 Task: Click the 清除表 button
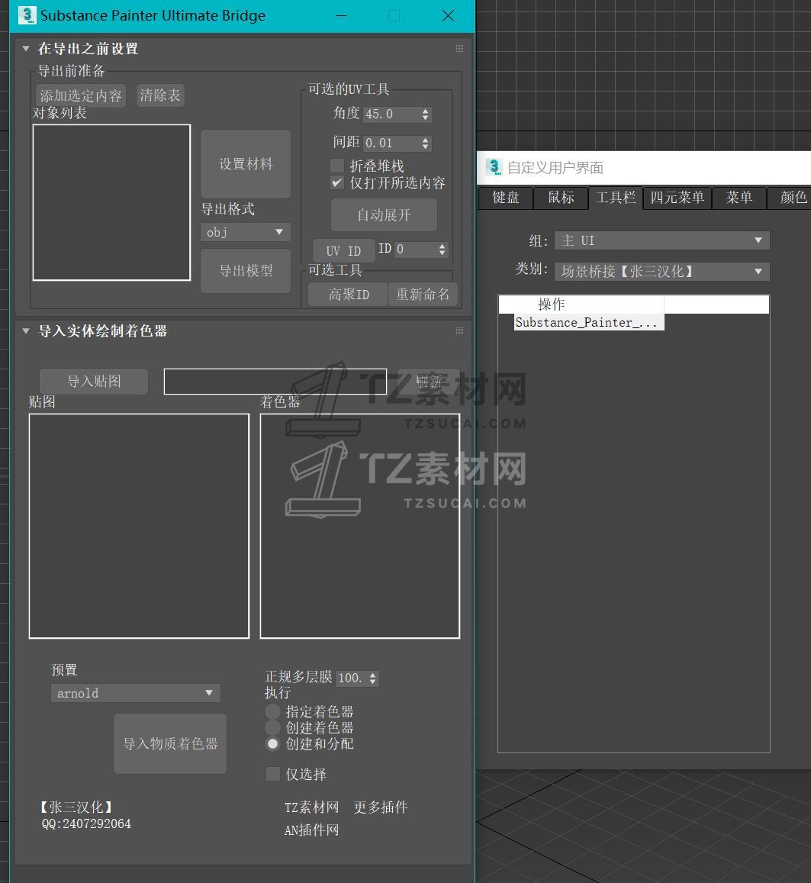160,95
